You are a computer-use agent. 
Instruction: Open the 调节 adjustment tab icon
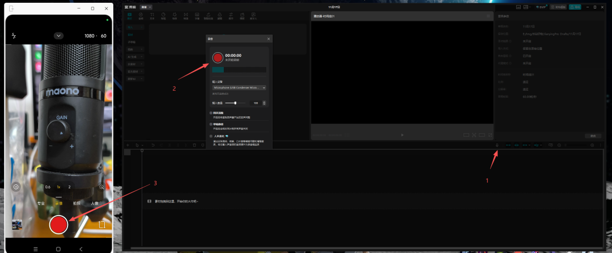coord(231,16)
